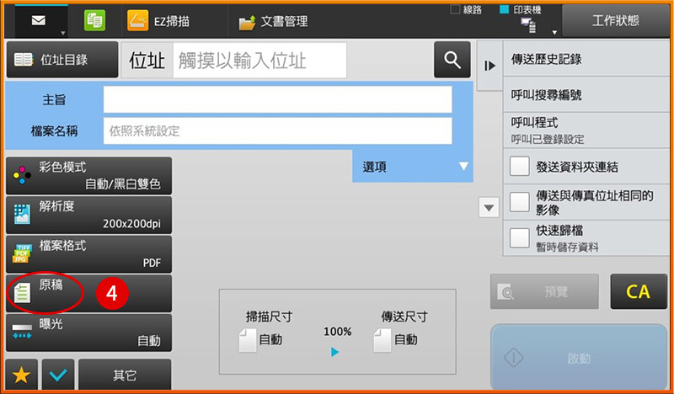Tap the blue checkmark icon
Screen dimensions: 674x394
(x=56, y=375)
